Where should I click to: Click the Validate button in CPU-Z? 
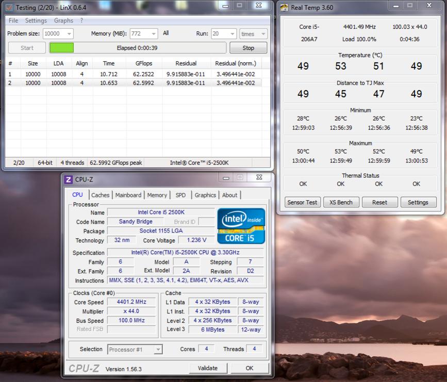(x=208, y=368)
